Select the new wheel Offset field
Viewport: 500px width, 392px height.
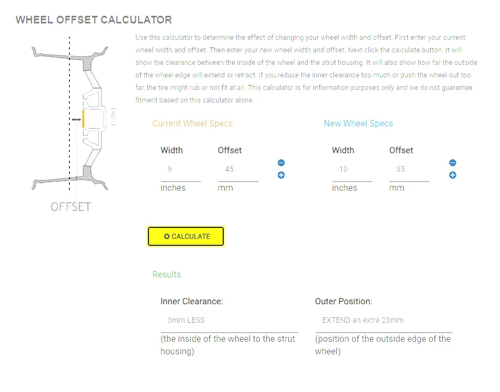(409, 170)
